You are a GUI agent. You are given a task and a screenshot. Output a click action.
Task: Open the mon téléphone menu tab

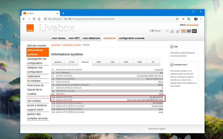tap(91, 38)
